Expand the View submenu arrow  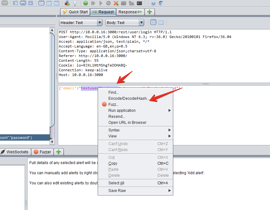tap(169, 136)
